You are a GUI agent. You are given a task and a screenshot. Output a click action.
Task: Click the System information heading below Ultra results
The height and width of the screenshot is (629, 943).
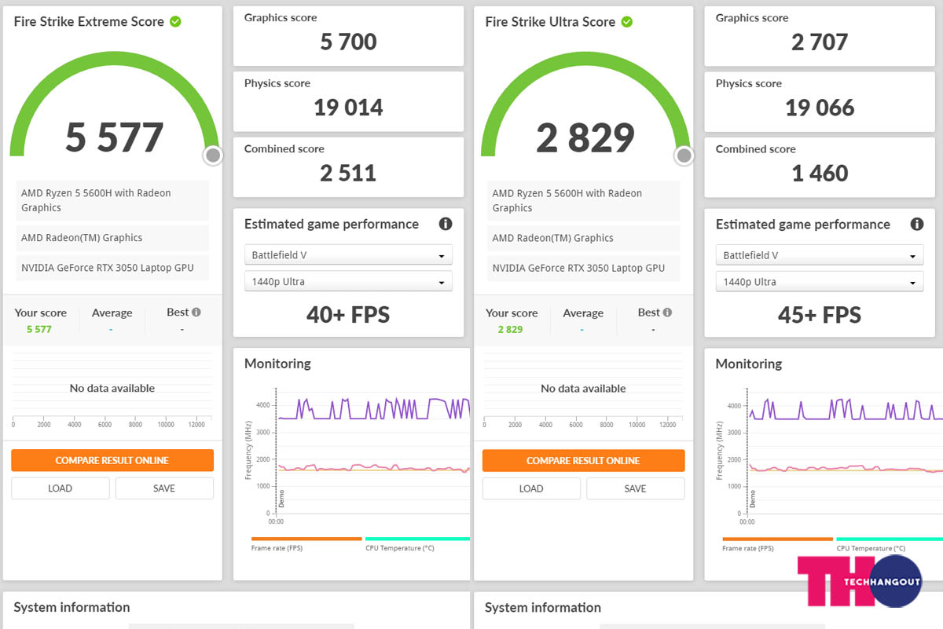coord(543,607)
